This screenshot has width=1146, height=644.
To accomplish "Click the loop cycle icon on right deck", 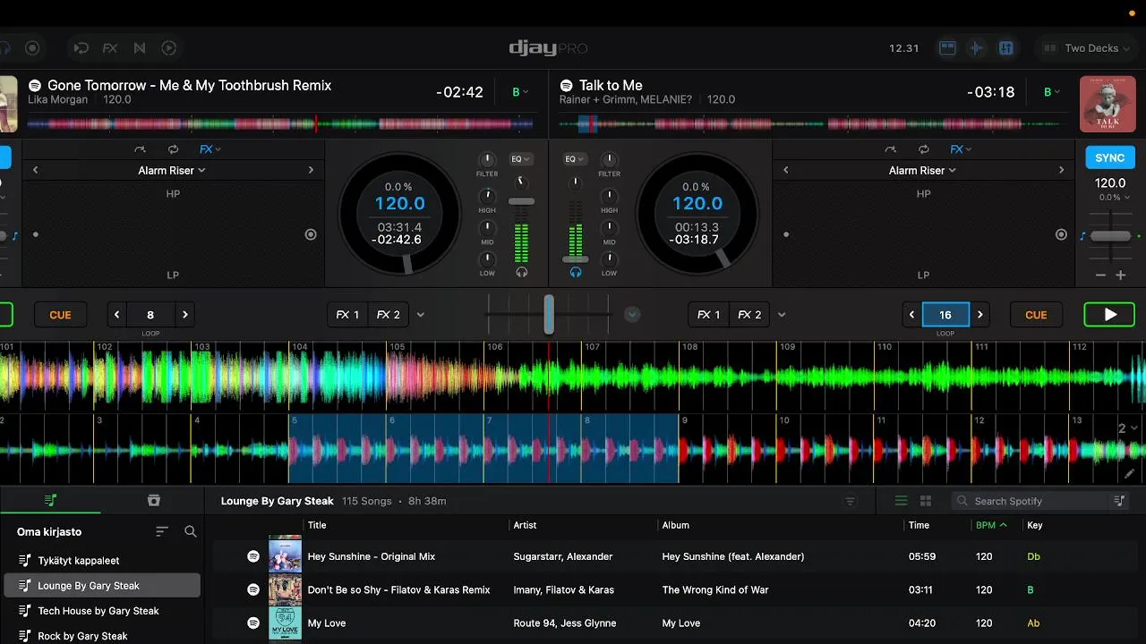I will point(923,149).
